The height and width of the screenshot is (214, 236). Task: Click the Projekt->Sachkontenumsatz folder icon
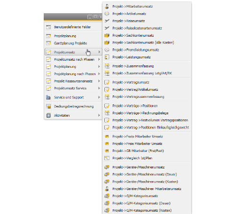(x=107, y=35)
